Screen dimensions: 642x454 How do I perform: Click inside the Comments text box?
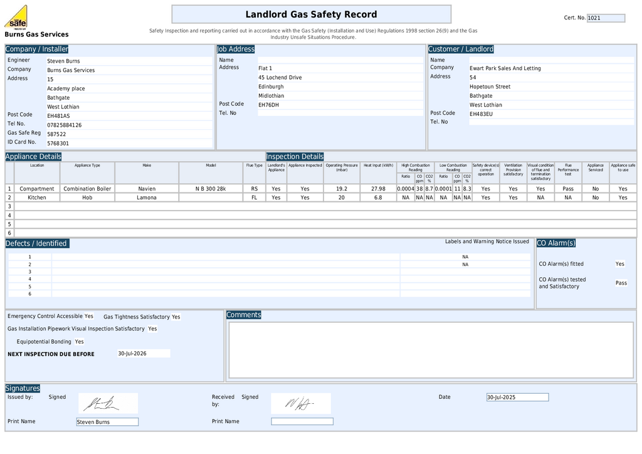click(431, 350)
